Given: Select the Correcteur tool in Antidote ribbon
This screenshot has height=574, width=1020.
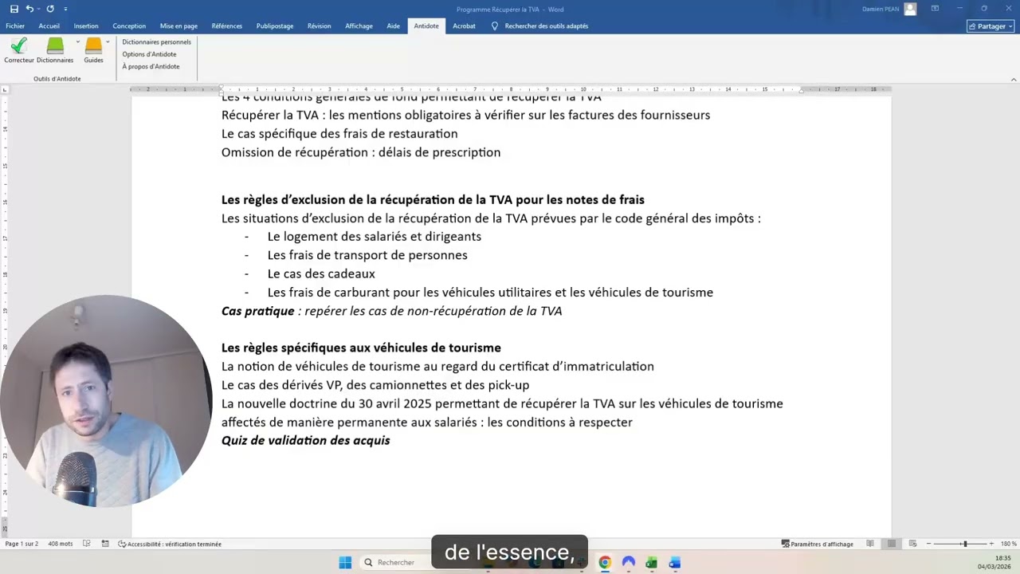Looking at the screenshot, I should point(18,50).
